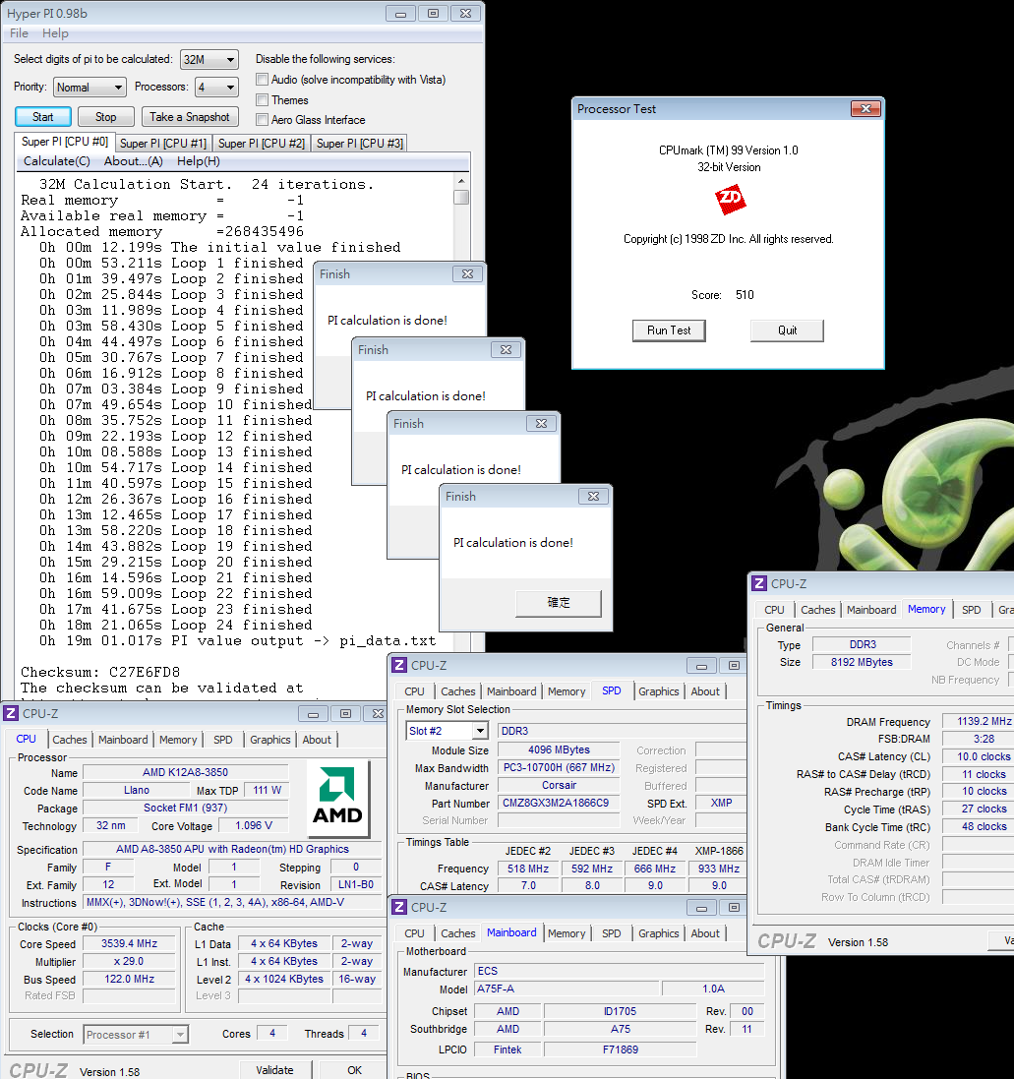Switch to Super PI [CPU #1] tab

[163, 144]
